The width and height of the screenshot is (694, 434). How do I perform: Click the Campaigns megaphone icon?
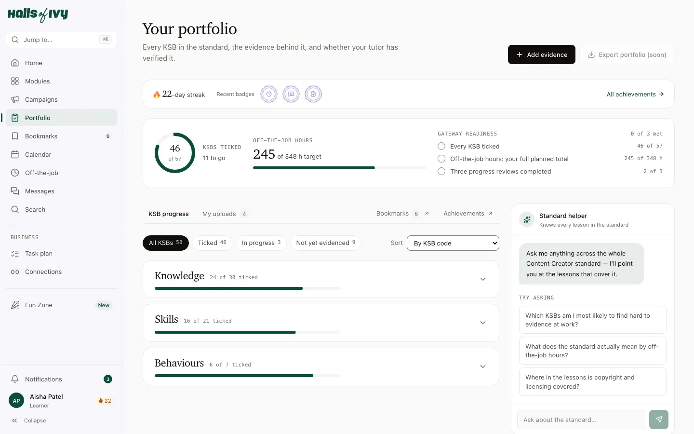pyautogui.click(x=15, y=99)
